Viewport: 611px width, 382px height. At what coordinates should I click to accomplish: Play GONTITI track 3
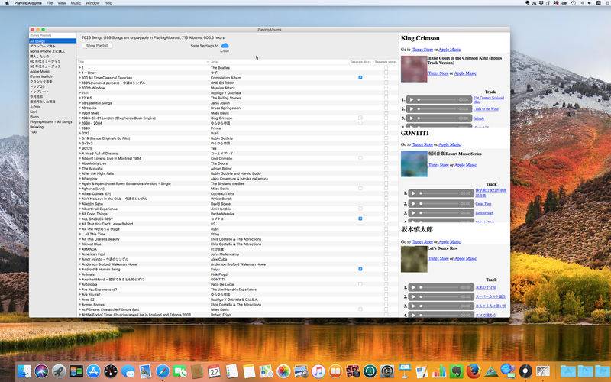coord(413,213)
